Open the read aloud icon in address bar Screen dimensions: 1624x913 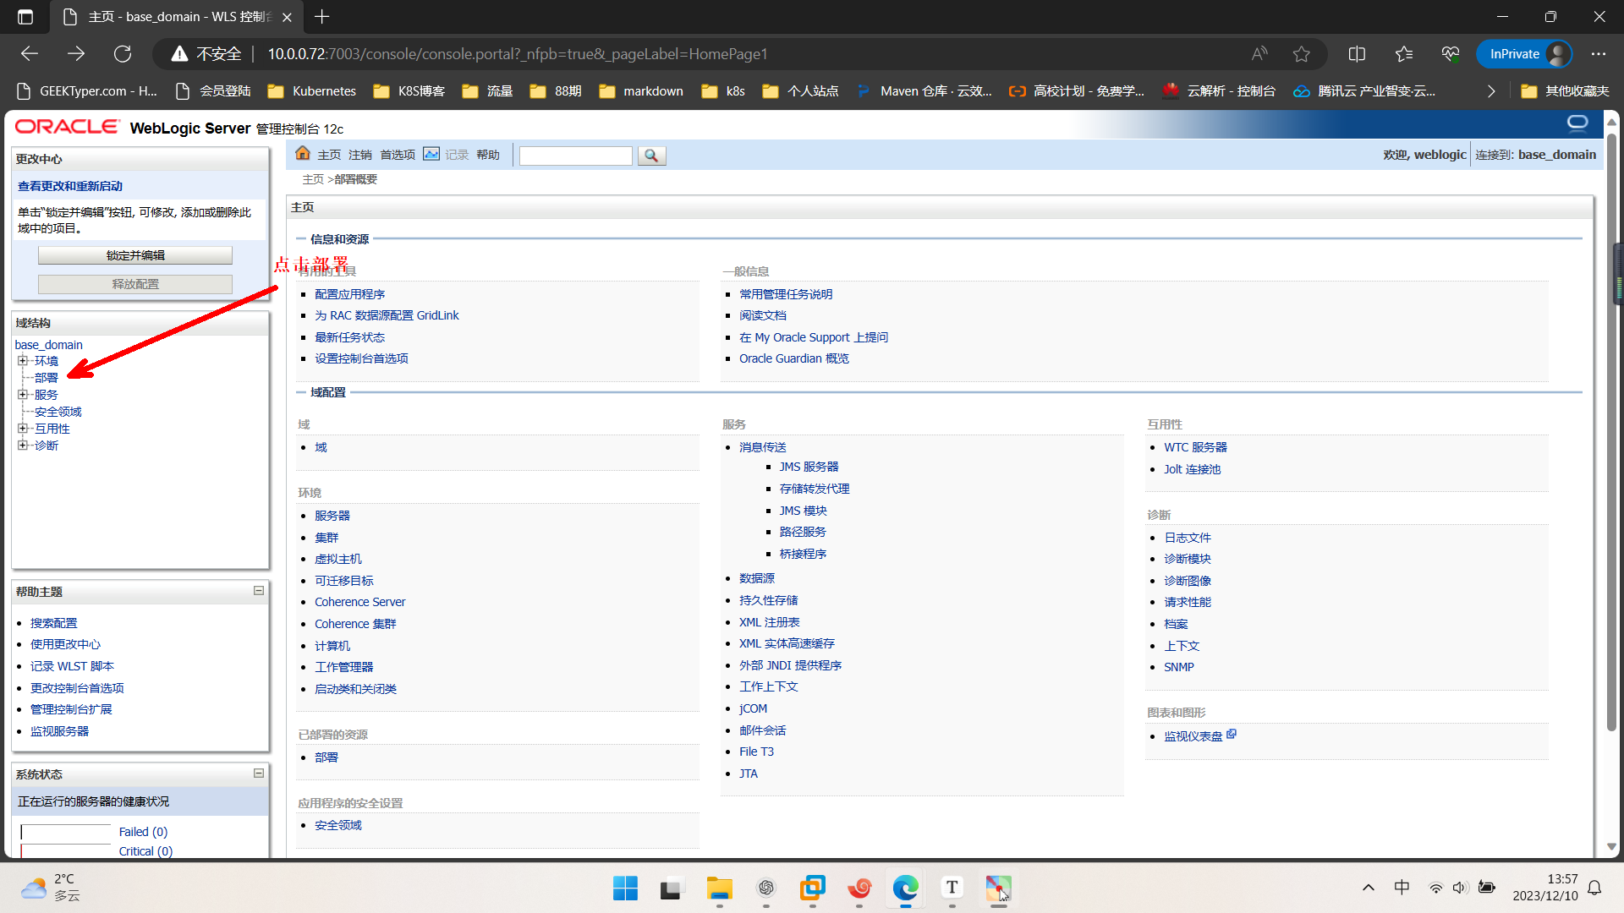pyautogui.click(x=1259, y=54)
